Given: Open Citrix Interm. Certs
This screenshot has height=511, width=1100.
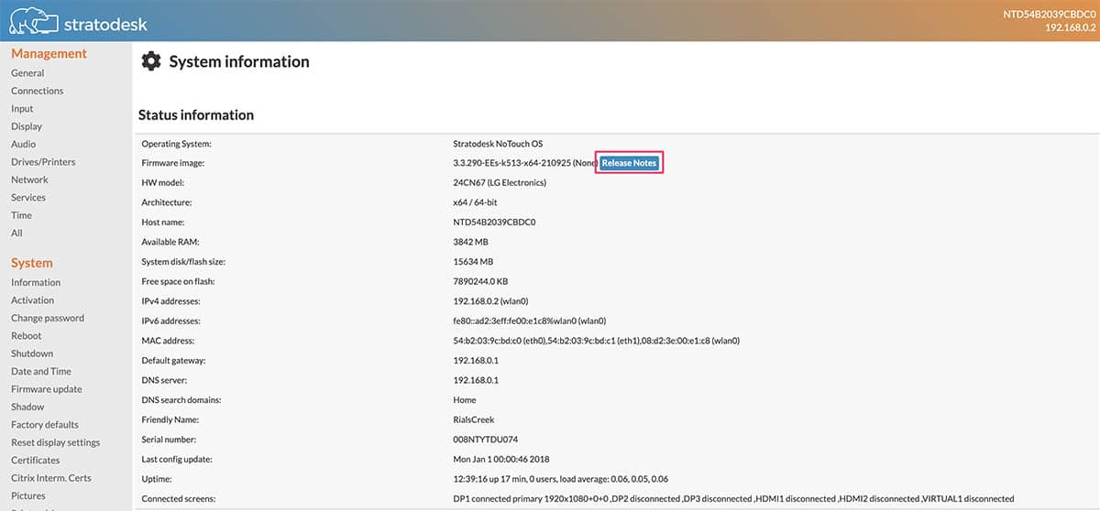Looking at the screenshot, I should [51, 478].
